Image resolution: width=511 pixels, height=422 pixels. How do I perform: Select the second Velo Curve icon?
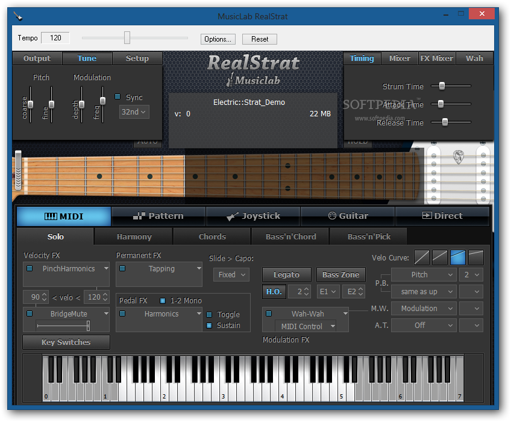tap(440, 257)
